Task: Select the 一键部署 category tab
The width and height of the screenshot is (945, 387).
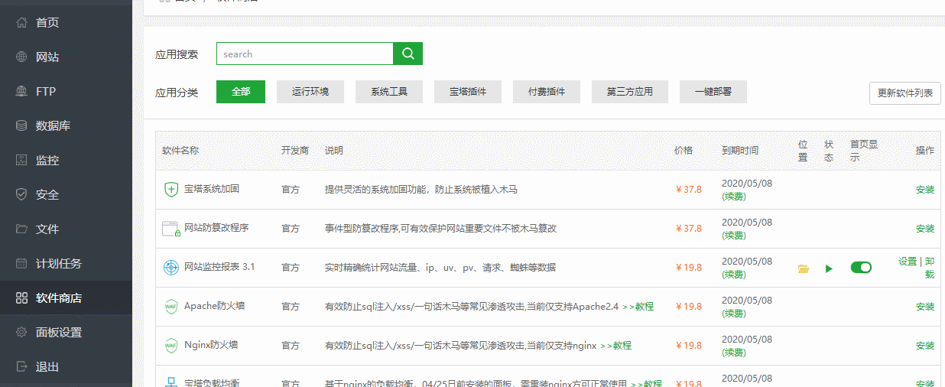Action: [713, 92]
